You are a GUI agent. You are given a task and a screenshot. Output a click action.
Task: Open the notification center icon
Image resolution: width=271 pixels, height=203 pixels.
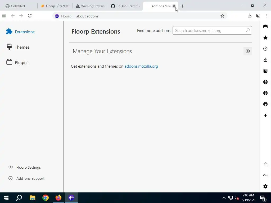tap(263, 198)
